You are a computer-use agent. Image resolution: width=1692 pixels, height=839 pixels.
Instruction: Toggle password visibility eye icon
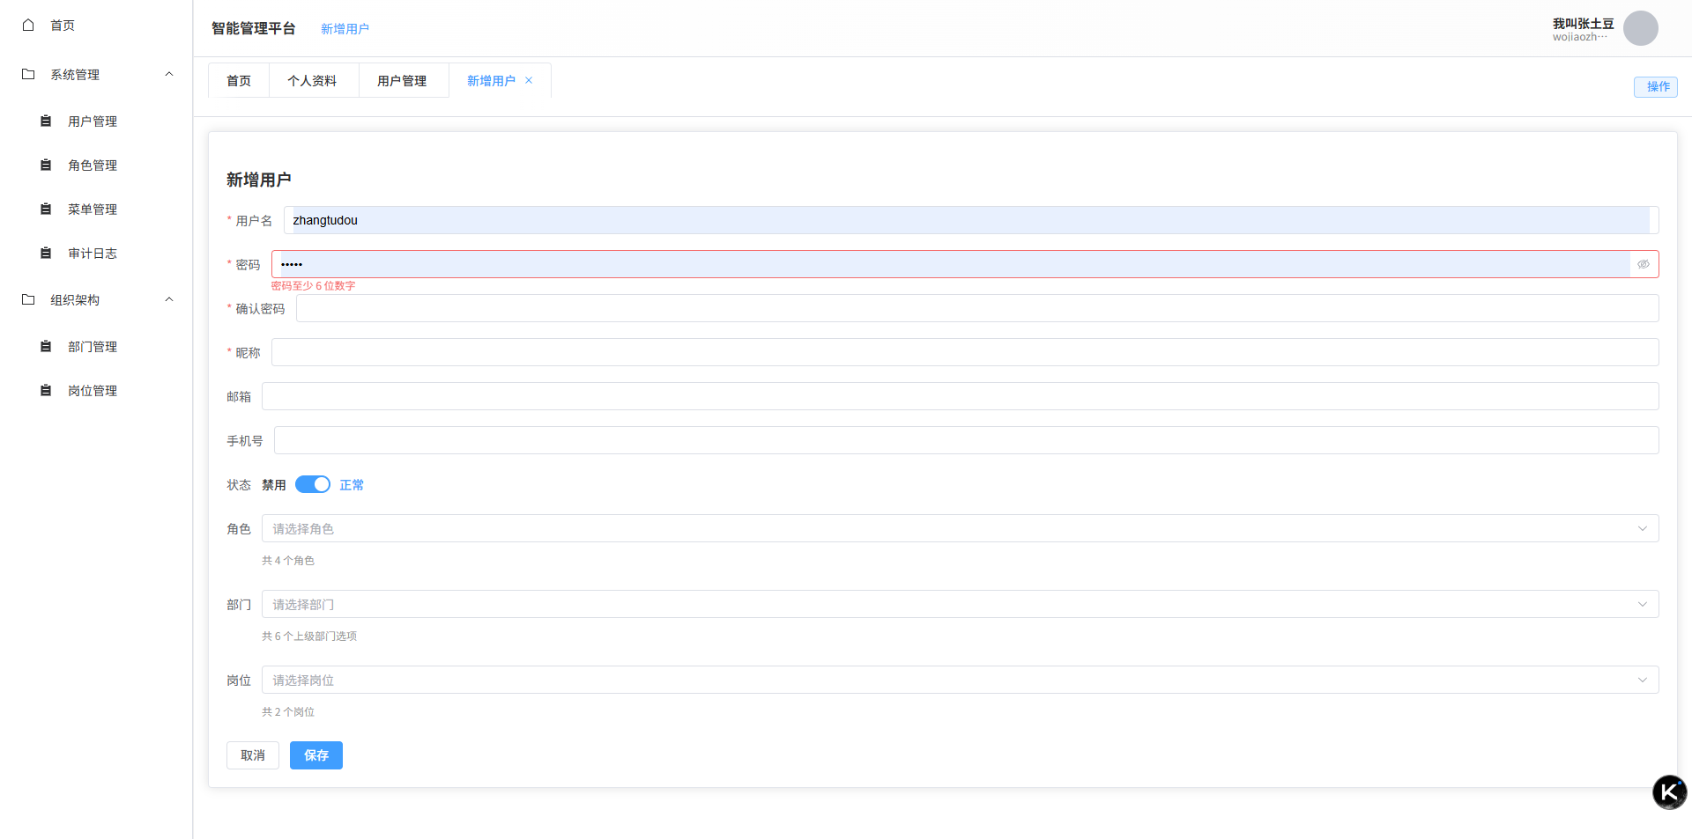tap(1644, 264)
